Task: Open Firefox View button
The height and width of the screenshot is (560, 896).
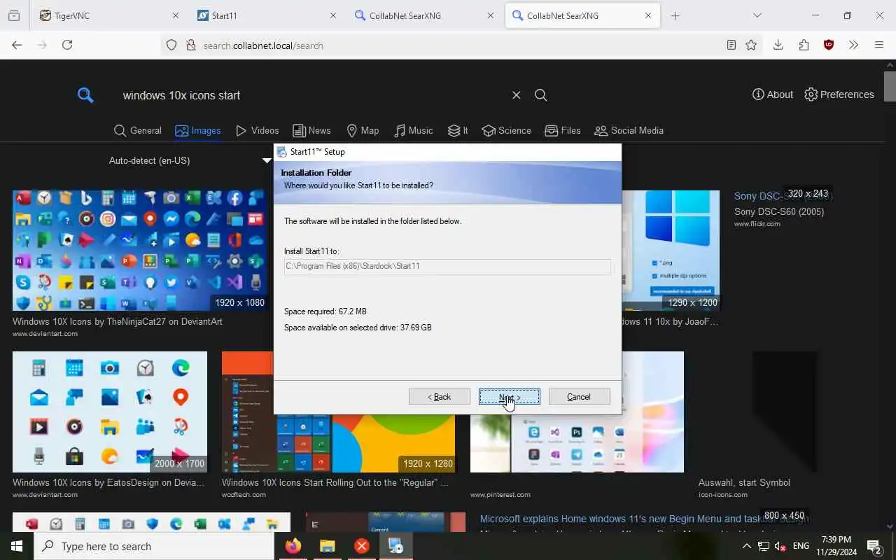Action: 14,15
